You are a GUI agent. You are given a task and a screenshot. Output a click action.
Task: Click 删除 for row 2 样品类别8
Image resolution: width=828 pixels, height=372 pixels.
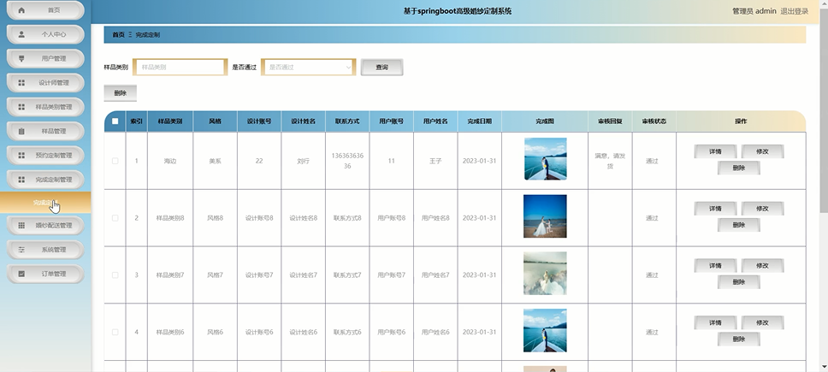coord(739,225)
